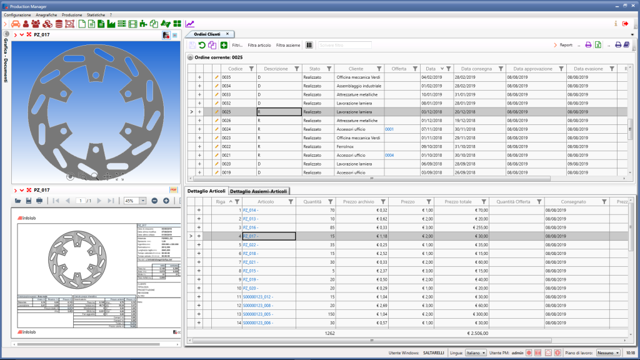Open the vehicles car icon in toolbar
This screenshot has height=360, width=640.
click(x=16, y=24)
